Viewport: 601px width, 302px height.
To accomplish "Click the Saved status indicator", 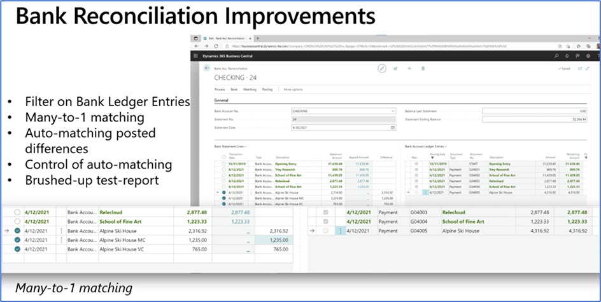I will pos(565,69).
